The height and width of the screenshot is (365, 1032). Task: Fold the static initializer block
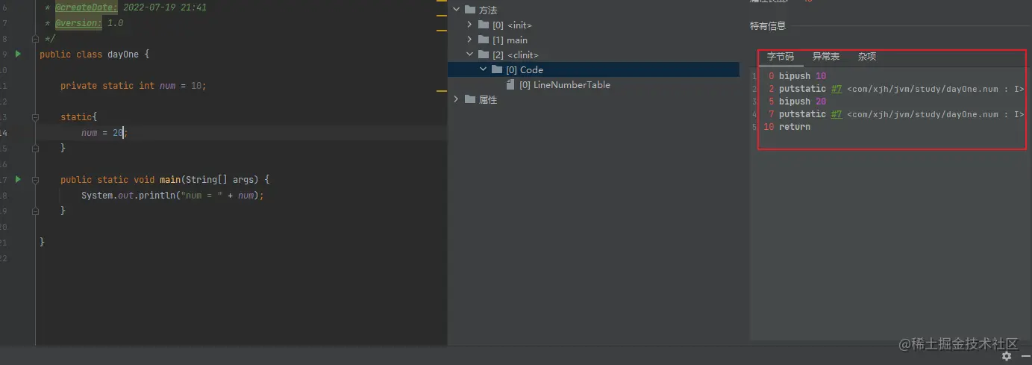[x=35, y=117]
